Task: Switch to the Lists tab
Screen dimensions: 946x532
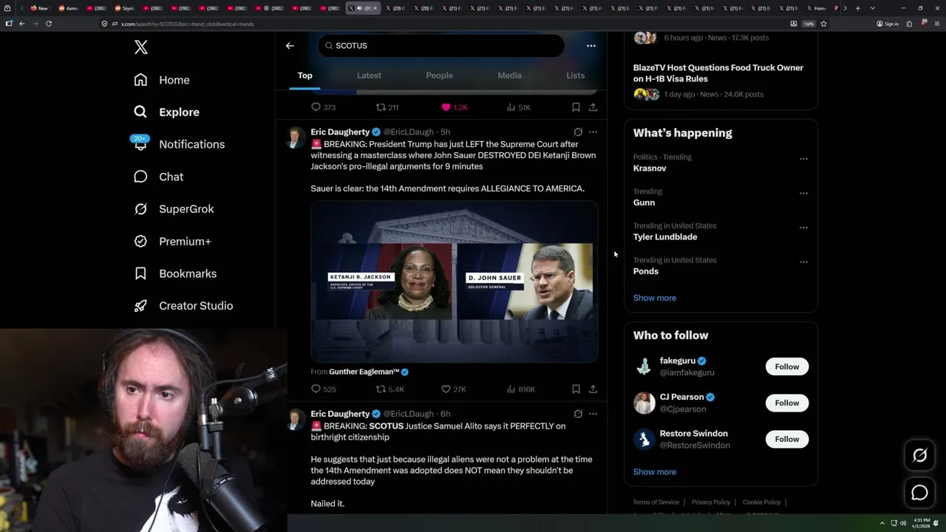Action: click(x=575, y=75)
